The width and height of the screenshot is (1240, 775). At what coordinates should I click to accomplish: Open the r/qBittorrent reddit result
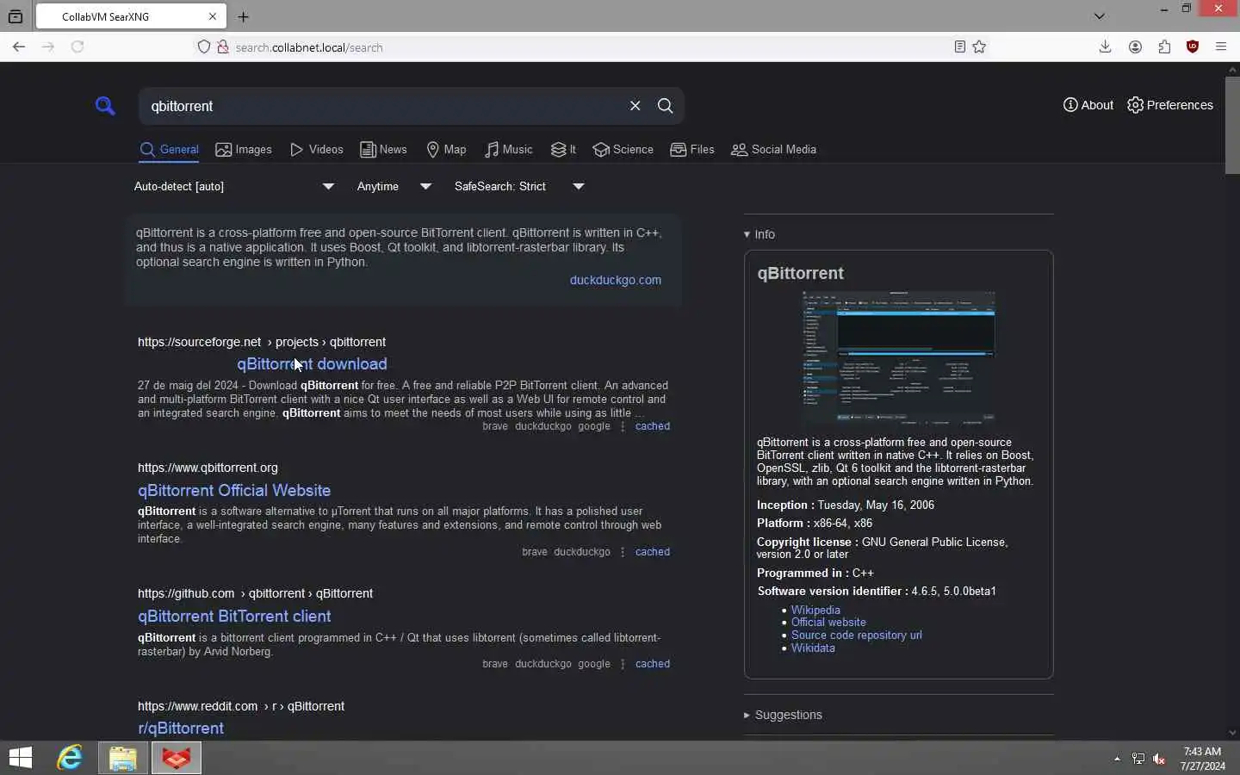tap(181, 728)
